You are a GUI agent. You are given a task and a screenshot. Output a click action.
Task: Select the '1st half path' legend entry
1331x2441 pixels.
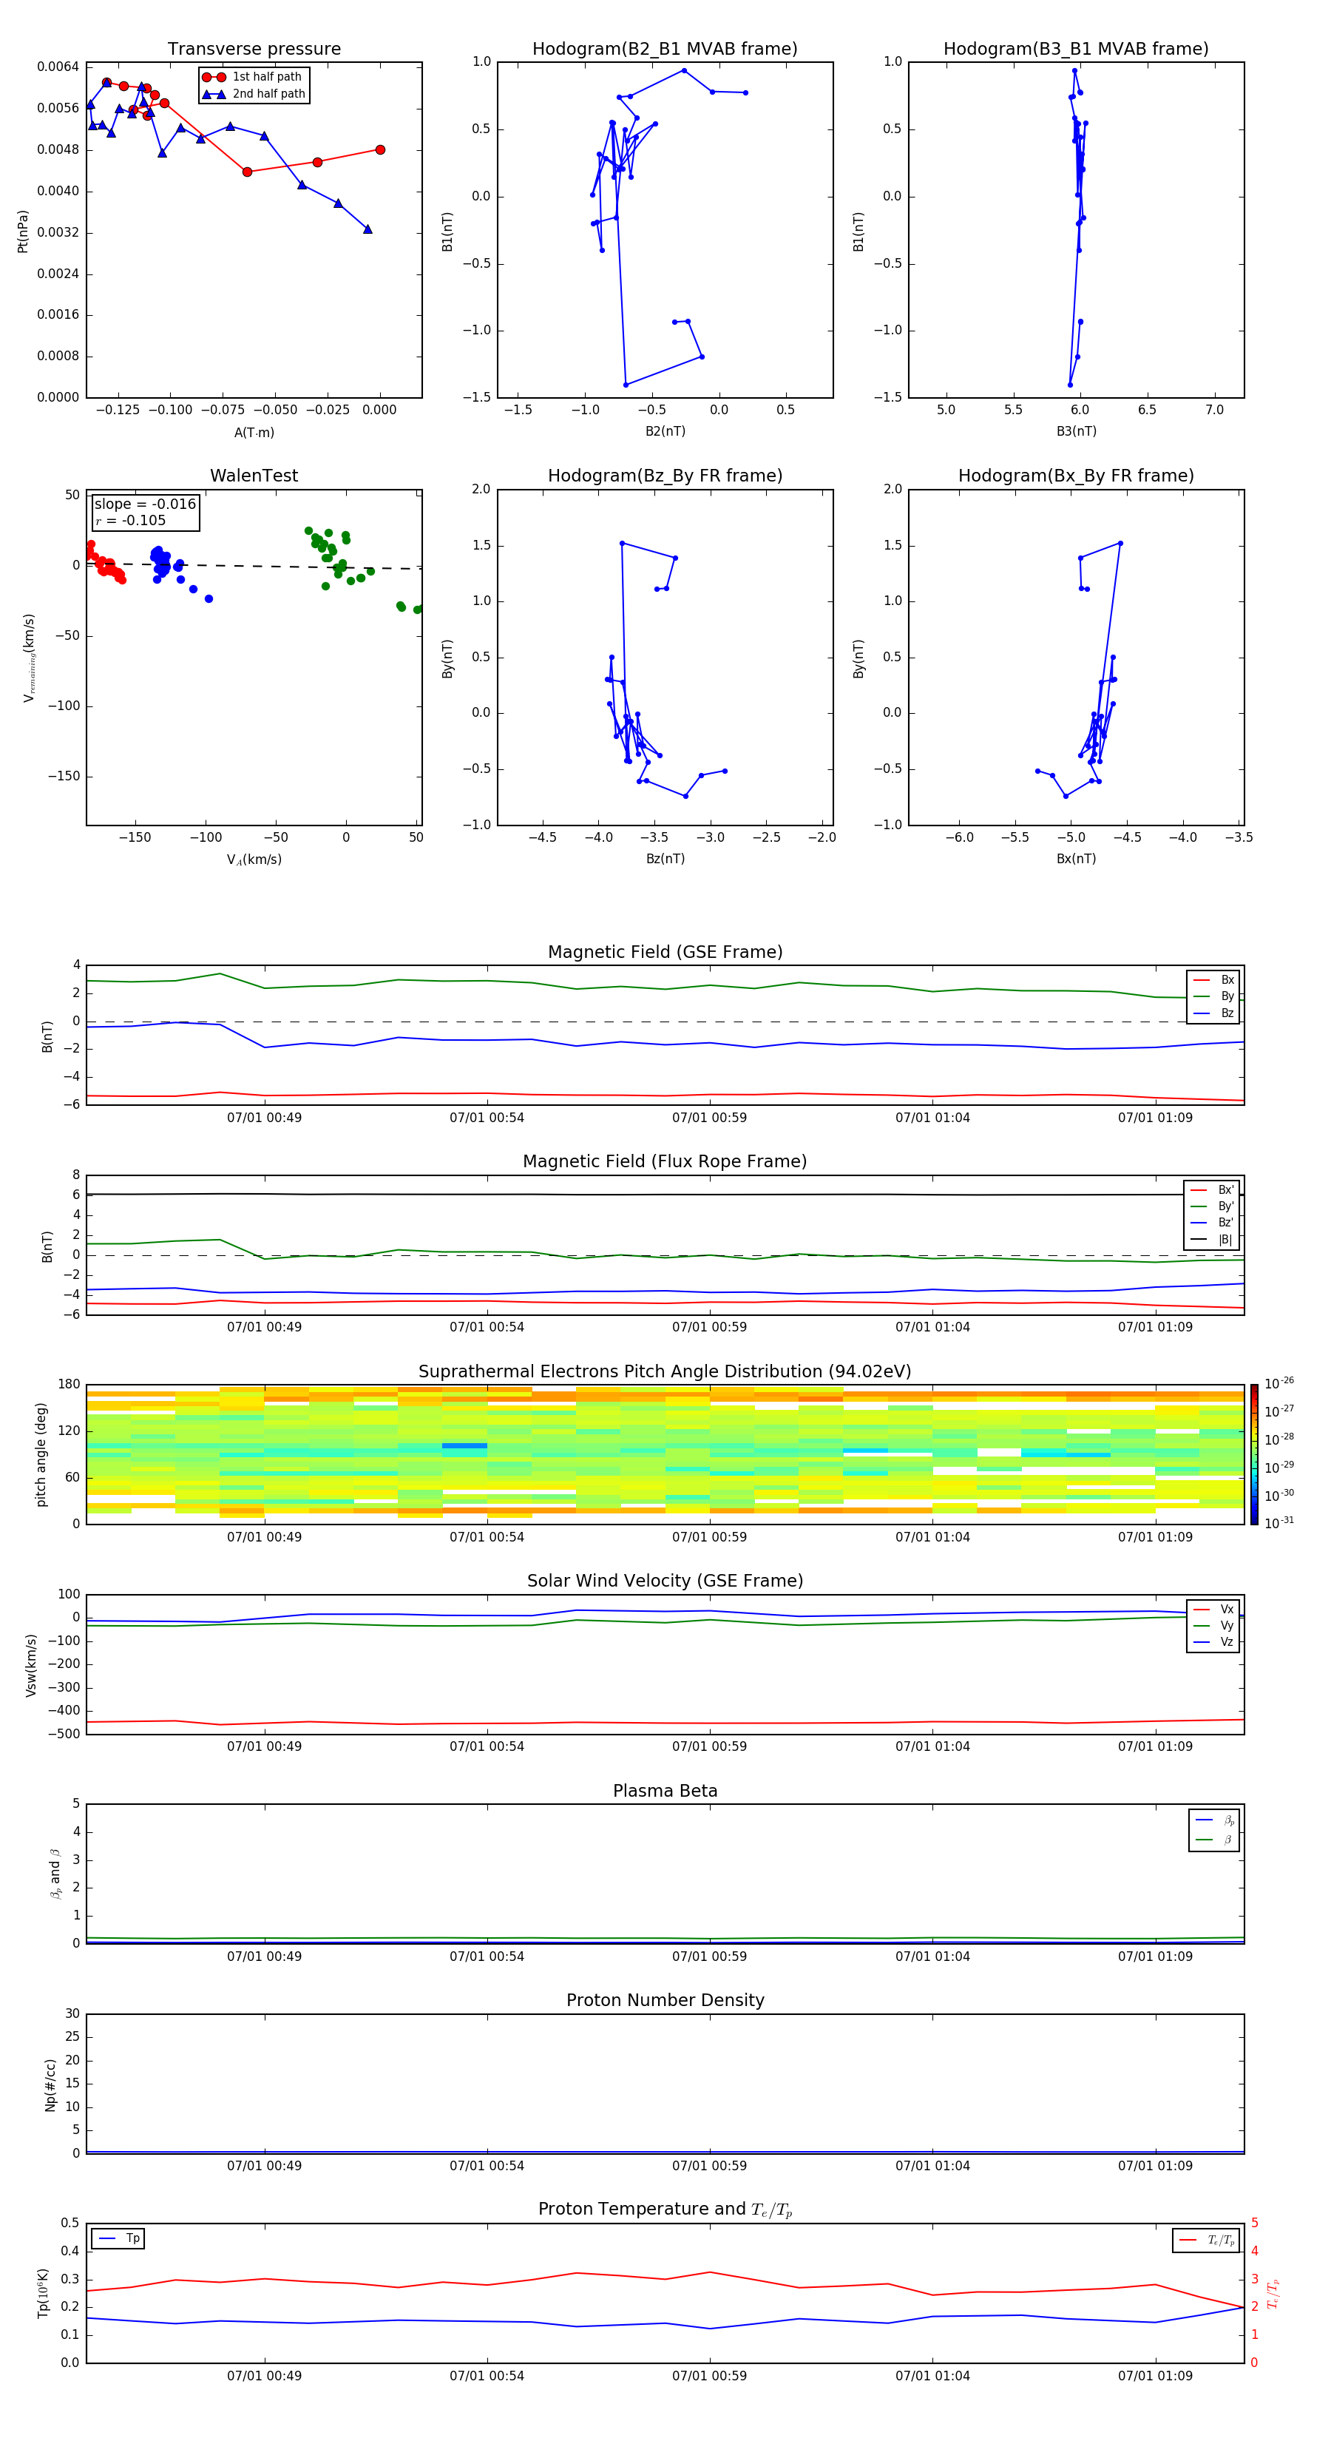pyautogui.click(x=253, y=77)
